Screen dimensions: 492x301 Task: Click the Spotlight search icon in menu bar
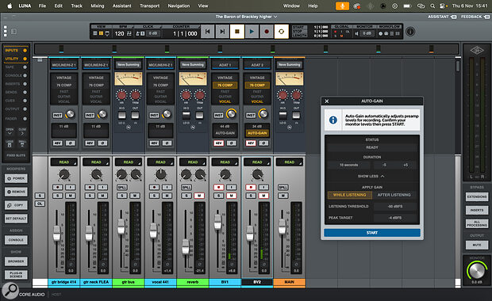(x=432, y=6)
